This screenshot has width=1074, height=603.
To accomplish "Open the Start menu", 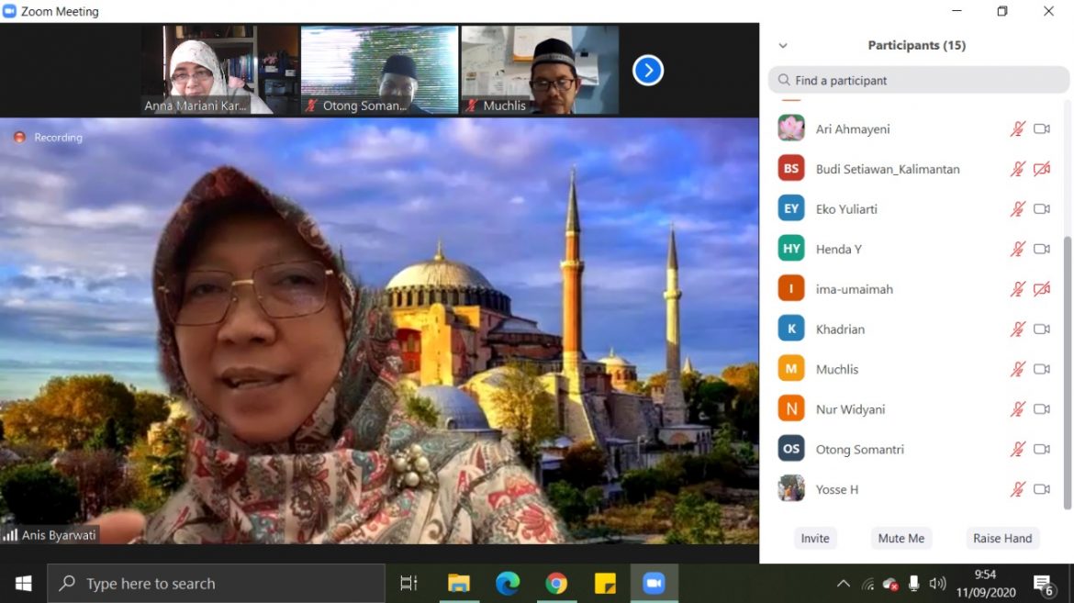I will 21,583.
